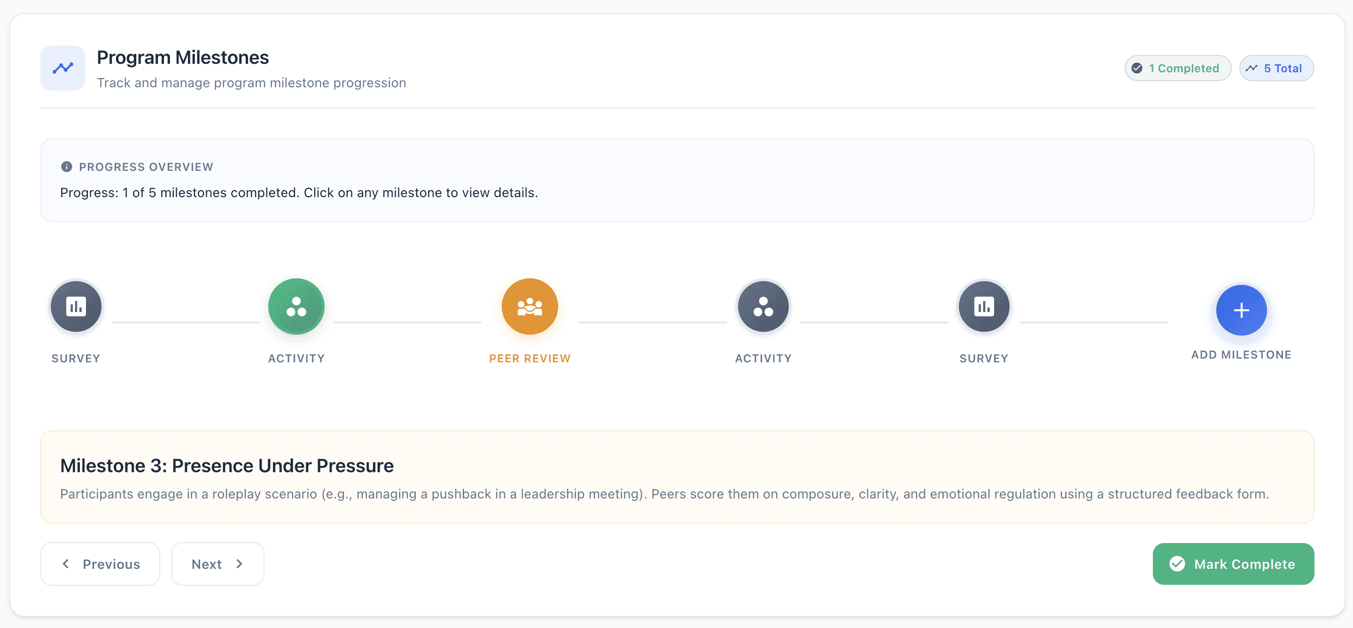The width and height of the screenshot is (1353, 628).
Task: Click the blue Add Milestone plus button
Action: tap(1241, 310)
